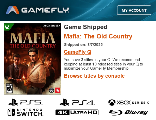The image size is (156, 120).
Task: Click the Game Shipped heading
Action: [86, 27]
